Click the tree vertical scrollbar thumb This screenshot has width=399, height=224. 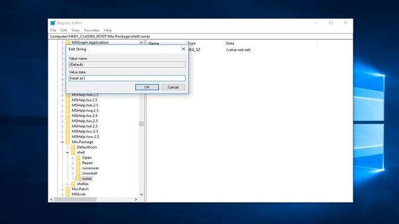coord(141,124)
